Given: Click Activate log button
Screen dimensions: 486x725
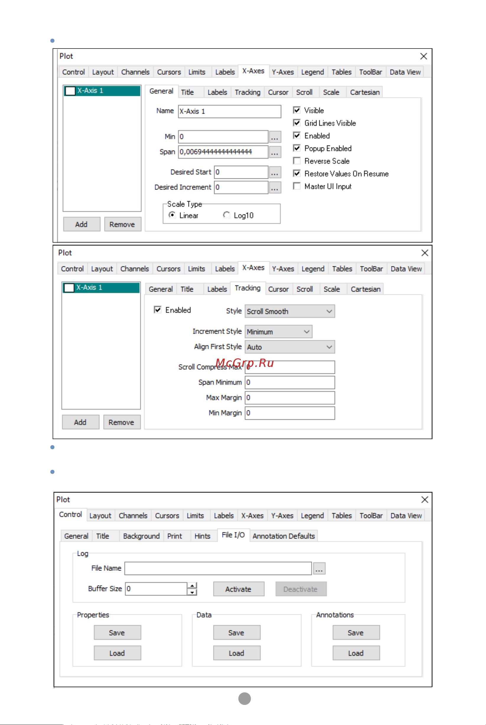Looking at the screenshot, I should click(x=239, y=589).
